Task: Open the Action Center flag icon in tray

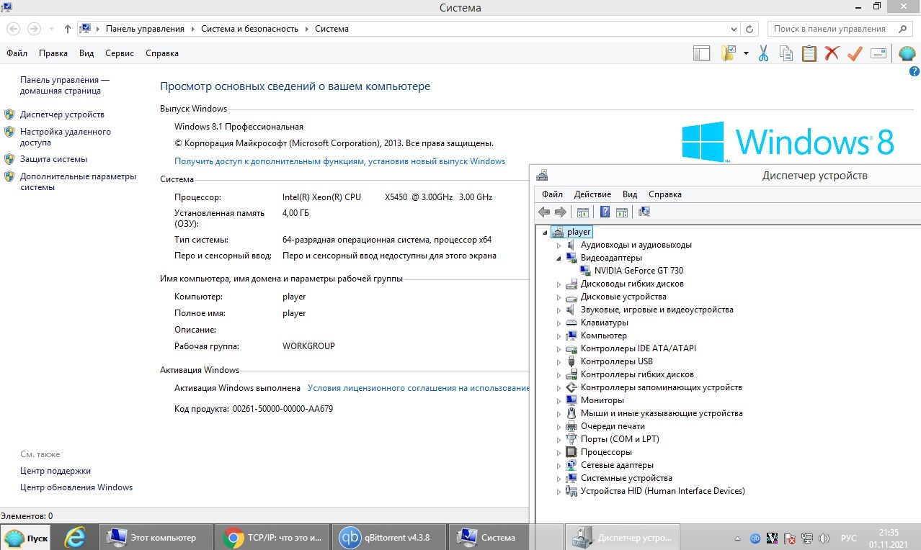Action: click(790, 538)
